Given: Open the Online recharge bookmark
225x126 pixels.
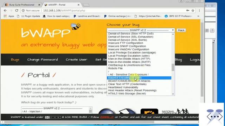Looking at the screenshot, I should [x=117, y=16].
